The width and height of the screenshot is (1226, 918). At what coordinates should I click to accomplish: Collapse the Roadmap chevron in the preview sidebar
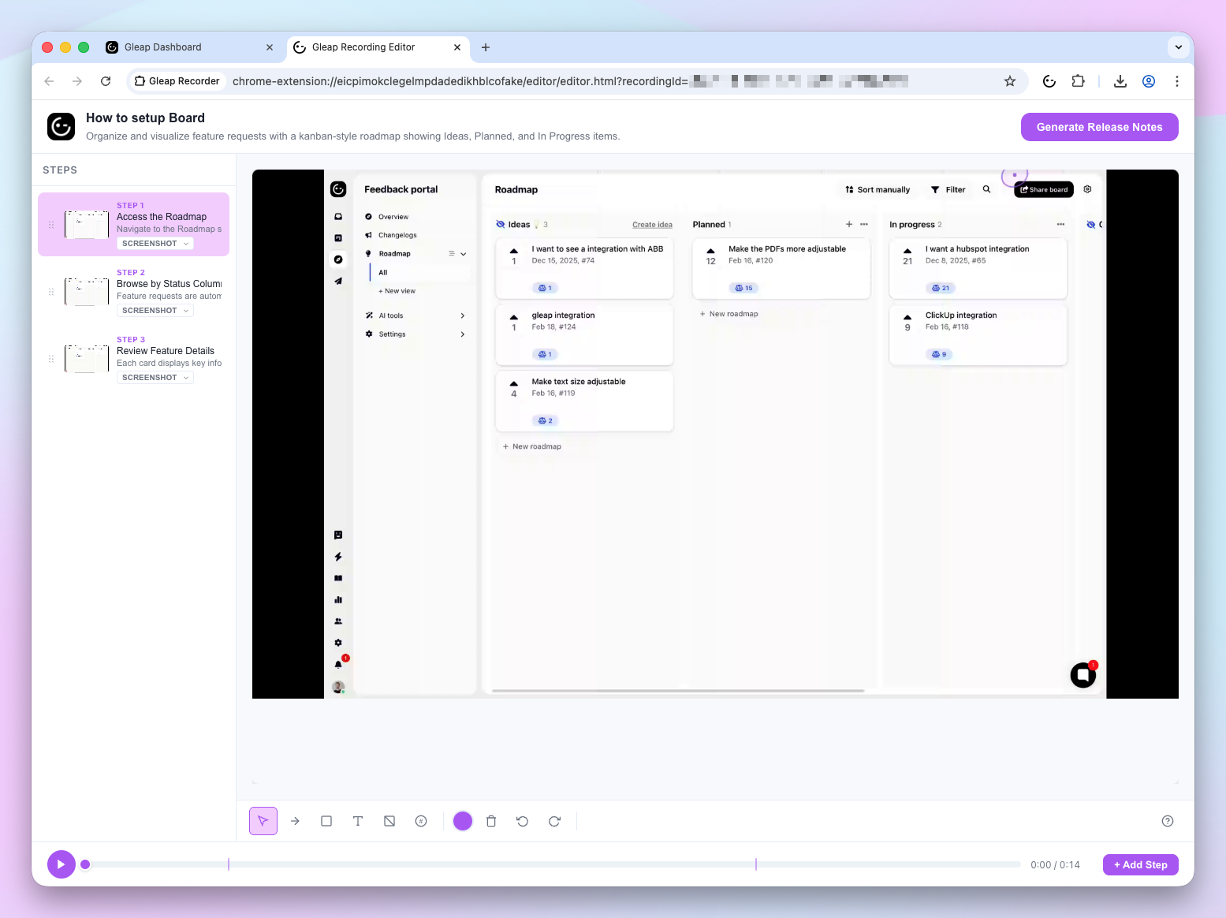point(464,254)
